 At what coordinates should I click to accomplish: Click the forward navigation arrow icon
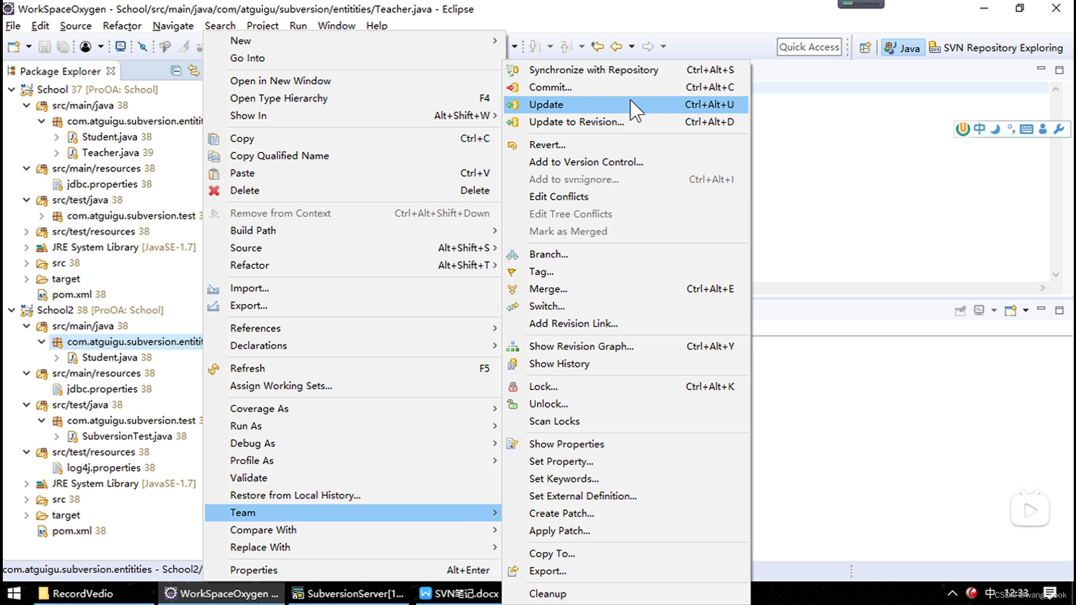click(x=648, y=46)
